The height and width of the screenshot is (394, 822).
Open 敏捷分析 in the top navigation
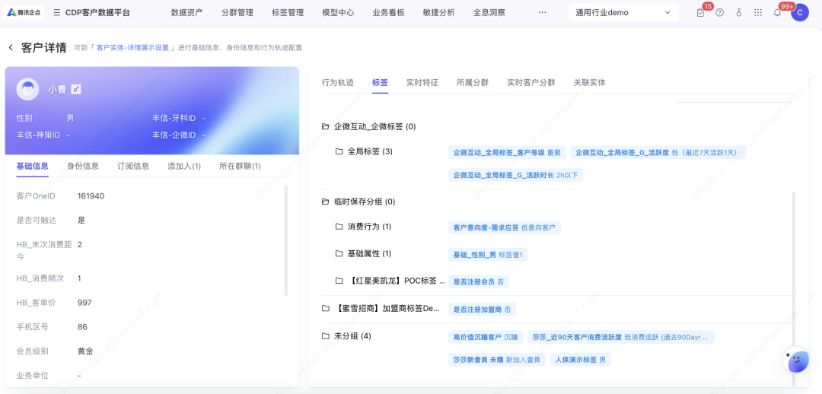(x=439, y=13)
